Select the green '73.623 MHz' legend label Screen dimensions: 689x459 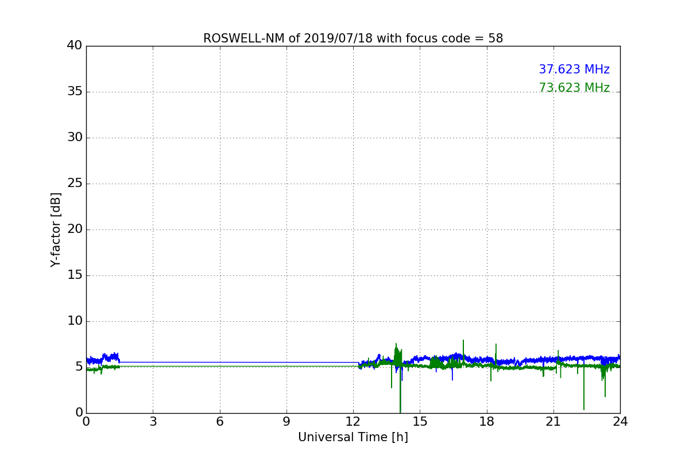click(574, 88)
